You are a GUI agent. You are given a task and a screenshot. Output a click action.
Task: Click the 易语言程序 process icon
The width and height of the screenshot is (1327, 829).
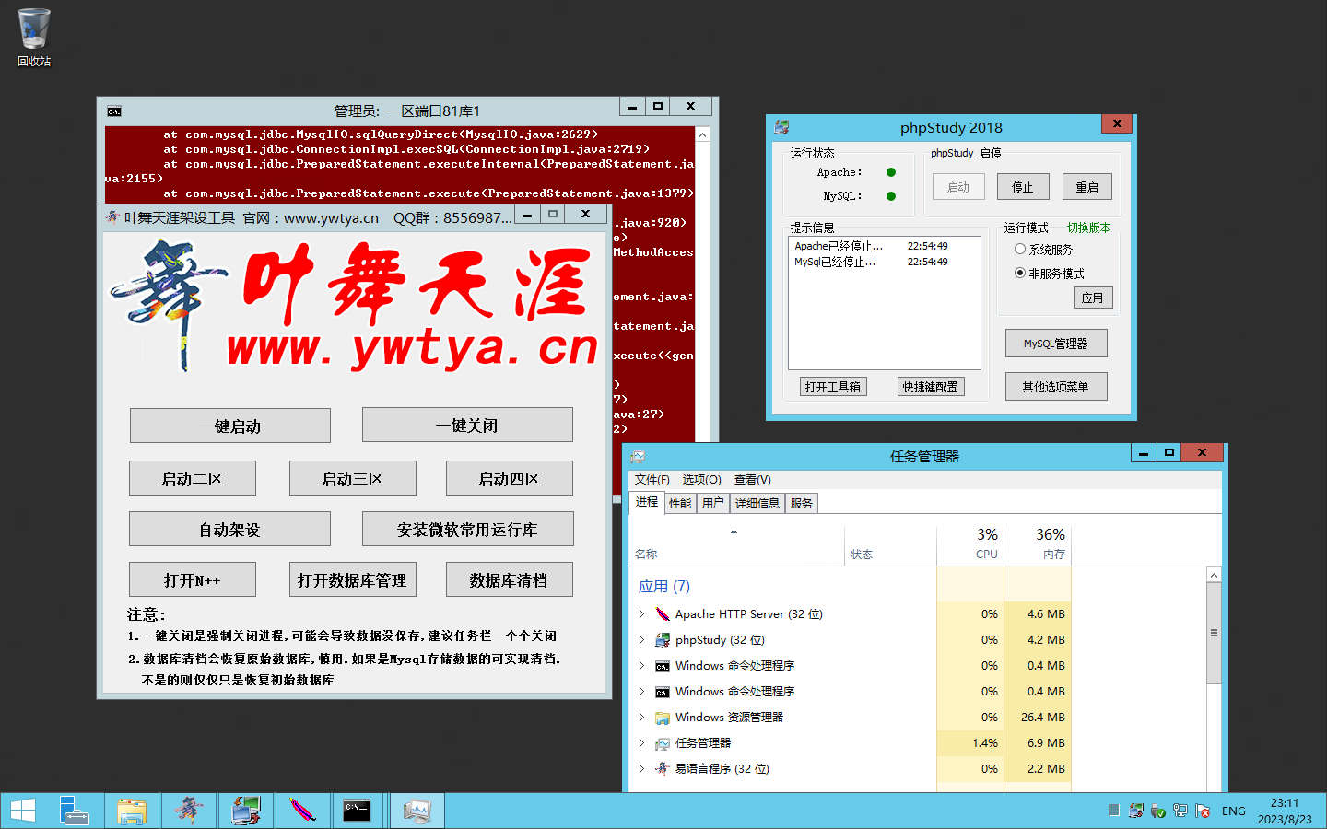[x=662, y=768]
